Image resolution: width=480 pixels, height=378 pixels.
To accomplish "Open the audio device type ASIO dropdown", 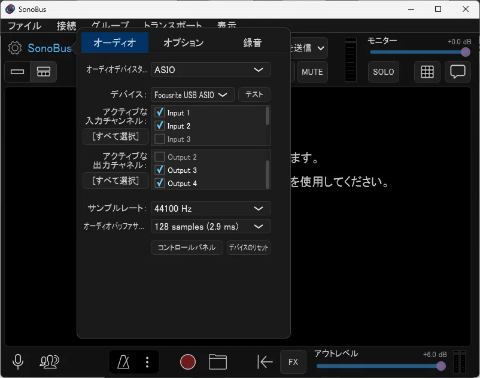I will tap(210, 70).
